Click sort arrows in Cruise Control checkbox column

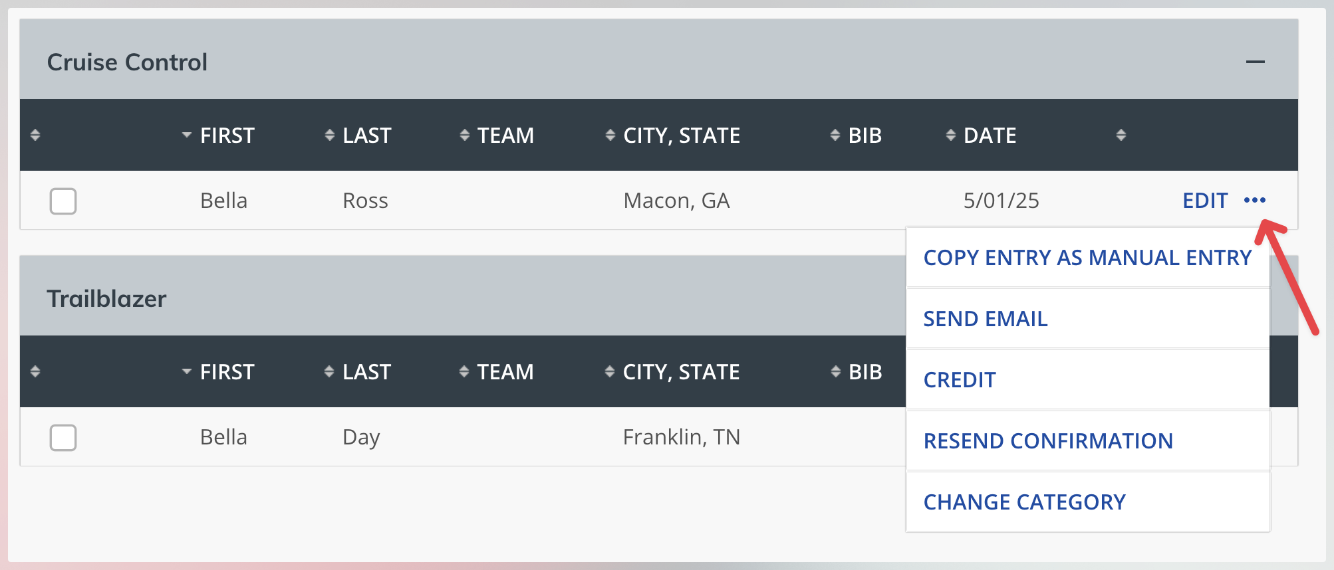36,136
